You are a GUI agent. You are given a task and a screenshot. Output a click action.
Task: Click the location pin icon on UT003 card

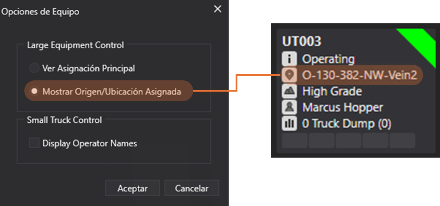tap(289, 75)
